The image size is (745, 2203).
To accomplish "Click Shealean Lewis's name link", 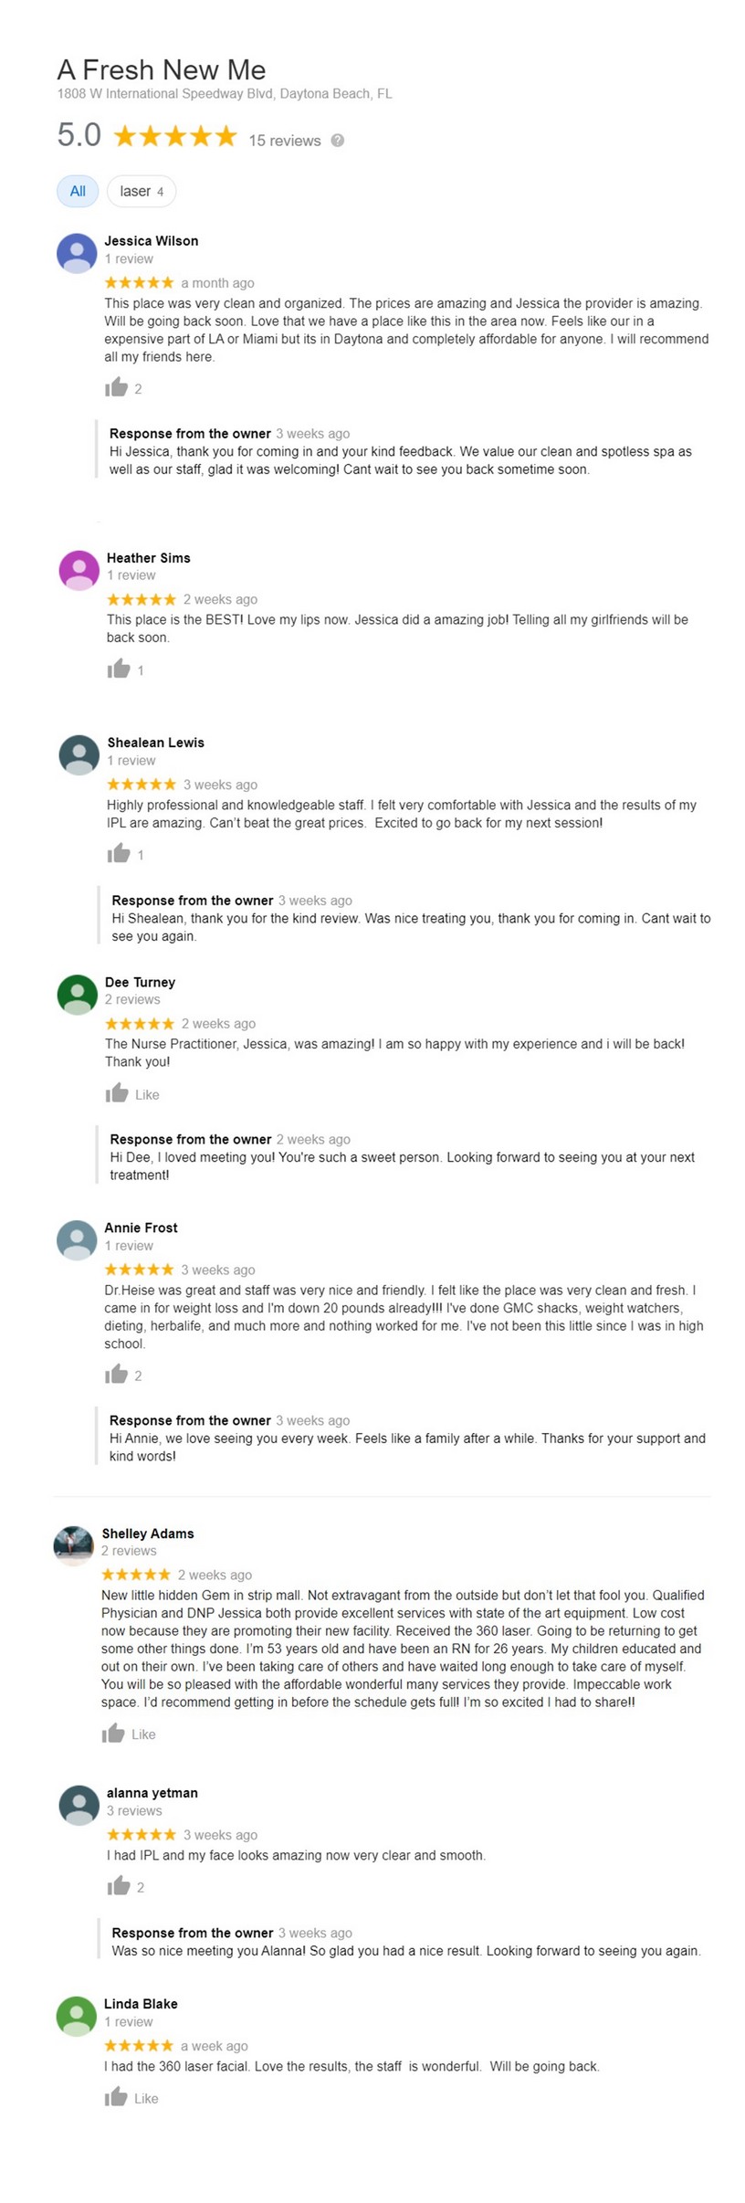I will pos(155,743).
